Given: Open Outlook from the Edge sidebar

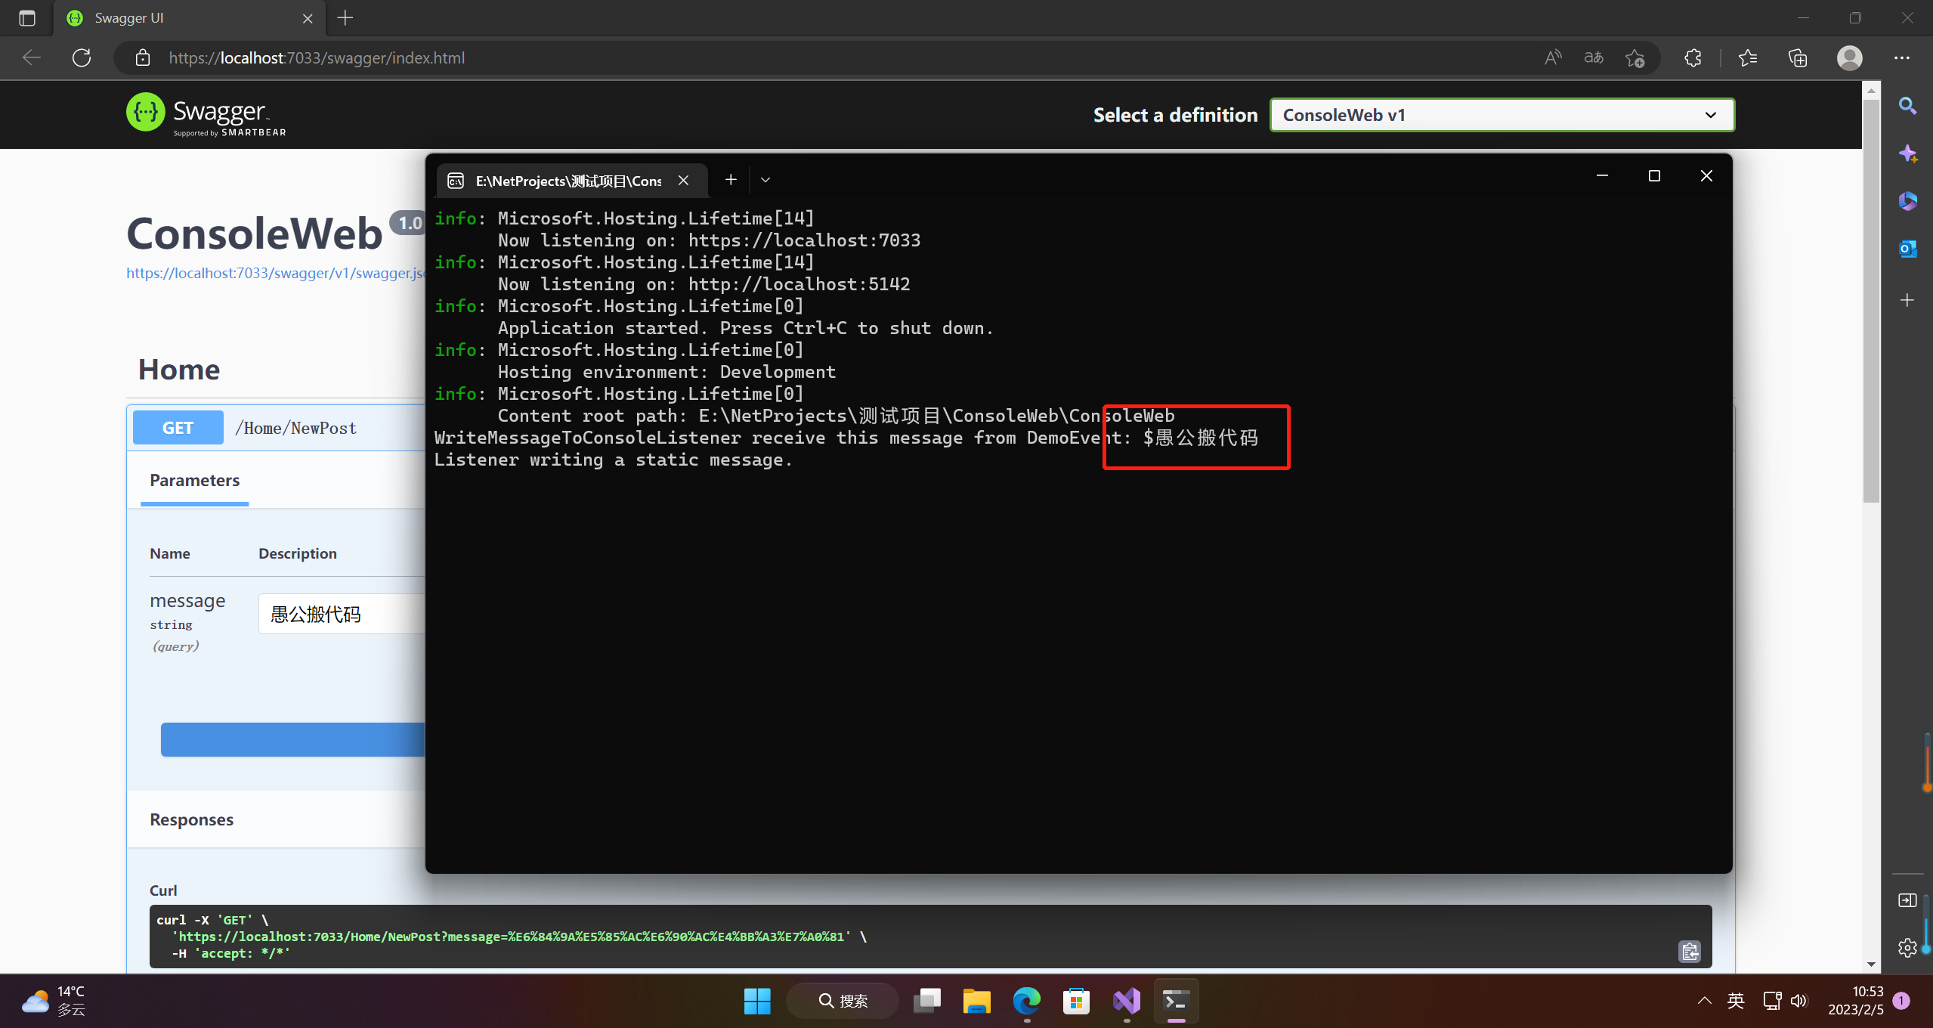Looking at the screenshot, I should point(1907,249).
